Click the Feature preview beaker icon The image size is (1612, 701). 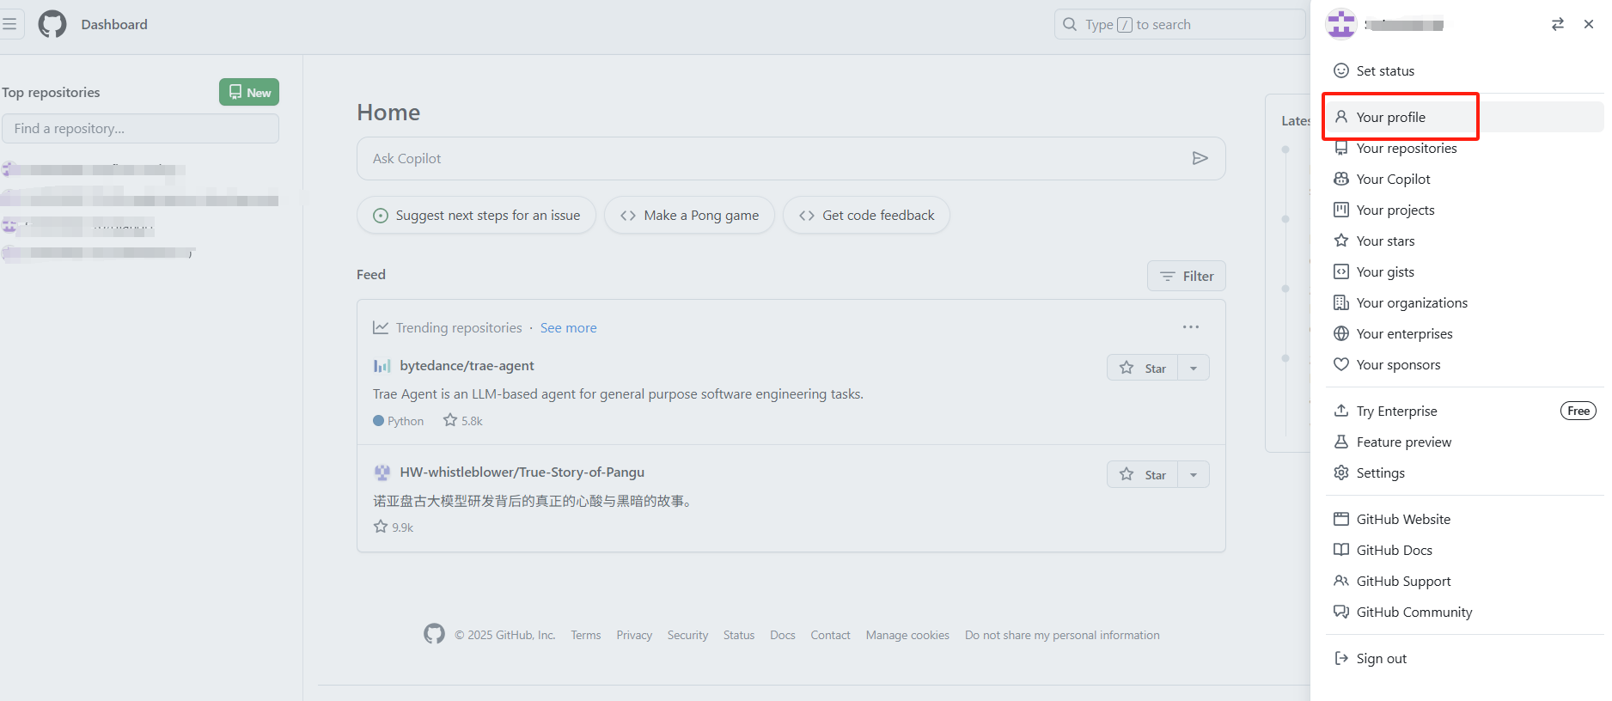point(1341,442)
